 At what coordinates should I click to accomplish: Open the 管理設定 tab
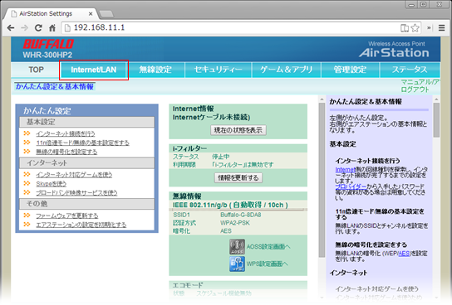[x=351, y=70]
